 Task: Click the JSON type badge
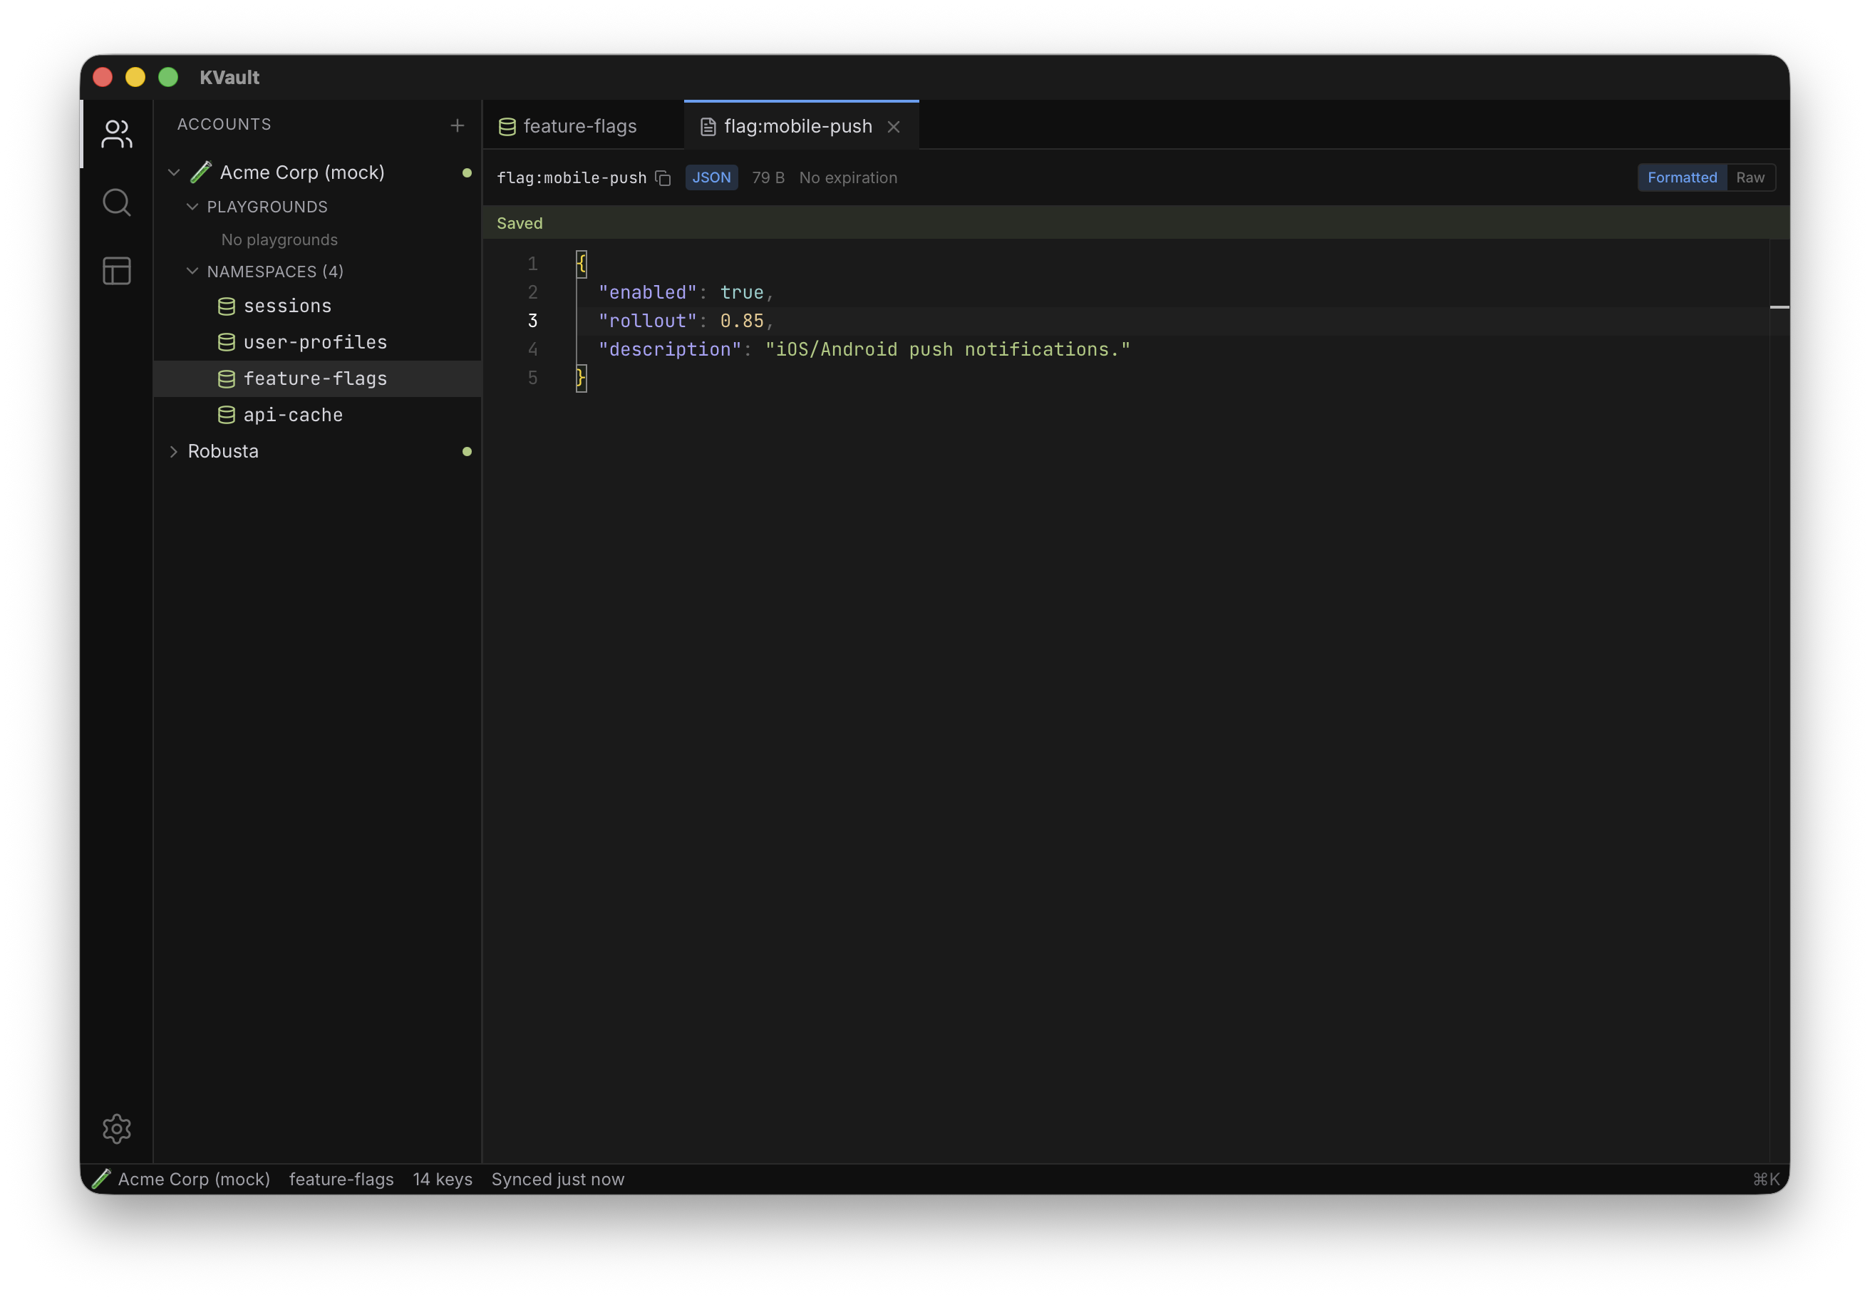tap(711, 177)
